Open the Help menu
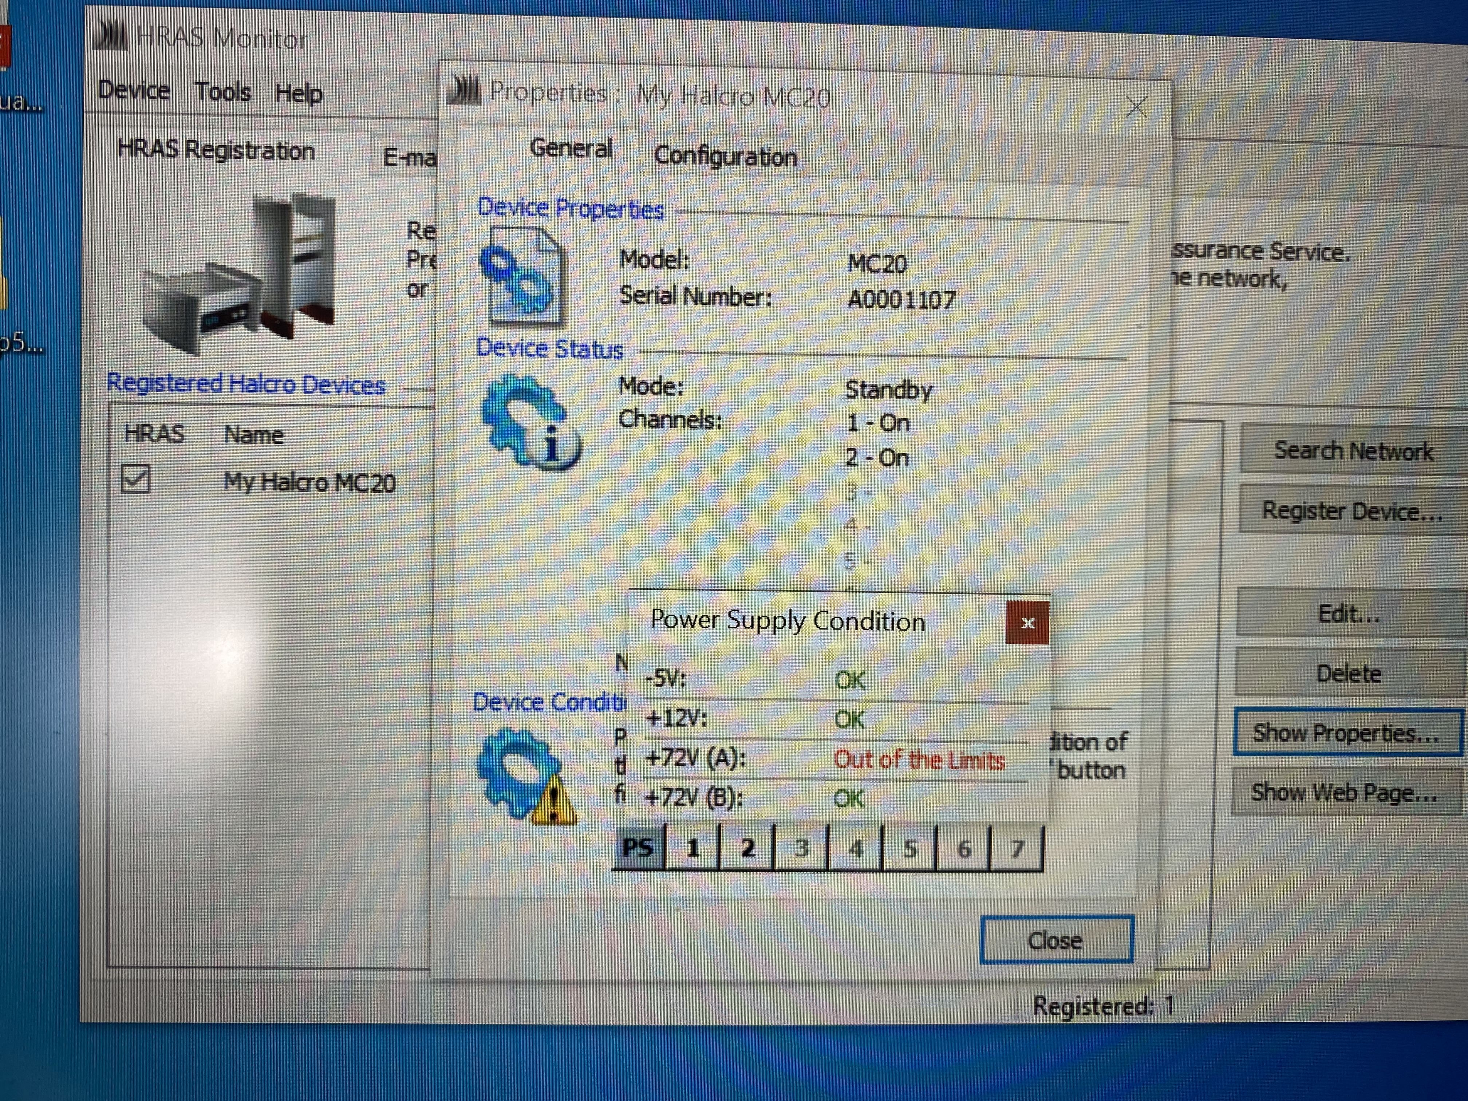This screenshot has width=1468, height=1101. [x=299, y=94]
